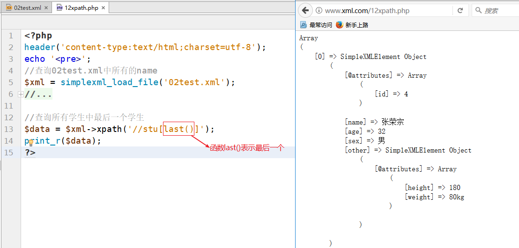Click the 最常访问 bookmark folder icon
519x248 pixels.
(304, 25)
